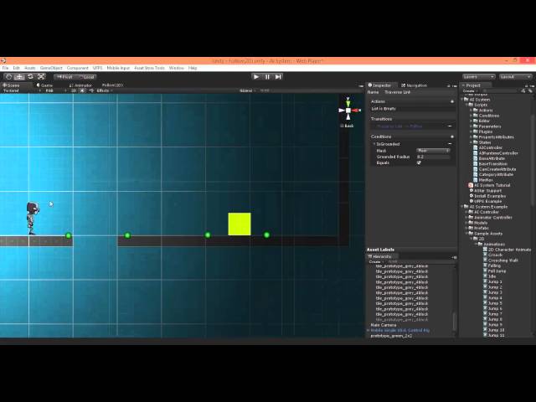Click the search by type icon in Project
Image resolution: width=536 pixels, height=402 pixels.
[523, 91]
